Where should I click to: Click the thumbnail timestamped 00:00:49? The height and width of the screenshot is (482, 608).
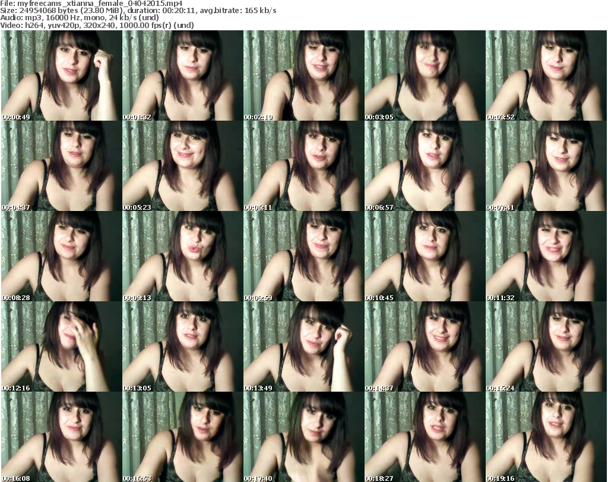coord(61,75)
